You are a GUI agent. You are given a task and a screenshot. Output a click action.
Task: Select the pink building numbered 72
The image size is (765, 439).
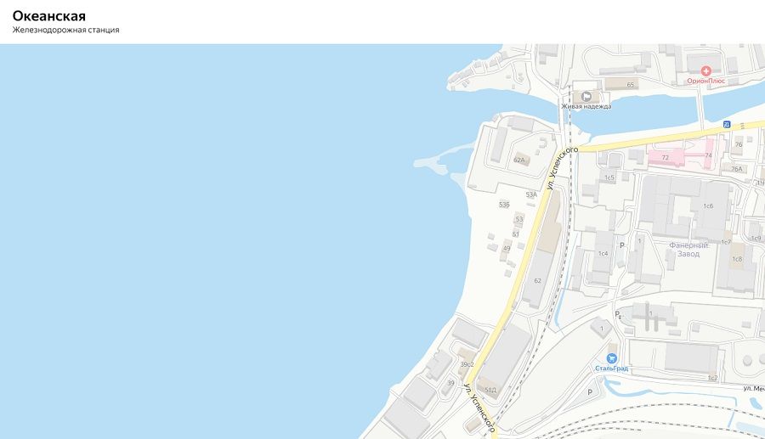click(665, 158)
